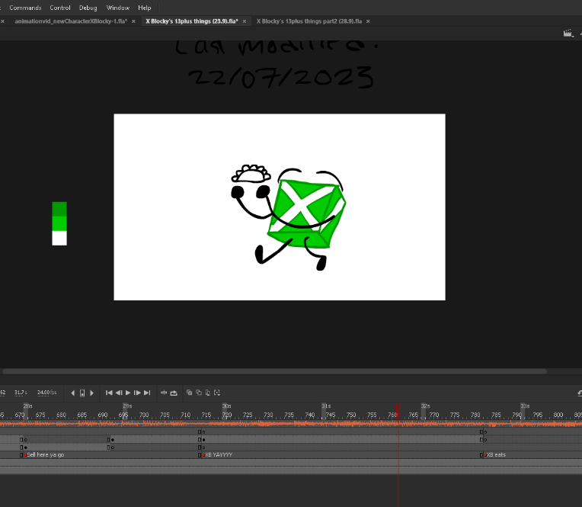Select the 'XB eats' labeled keyframe

494,455
